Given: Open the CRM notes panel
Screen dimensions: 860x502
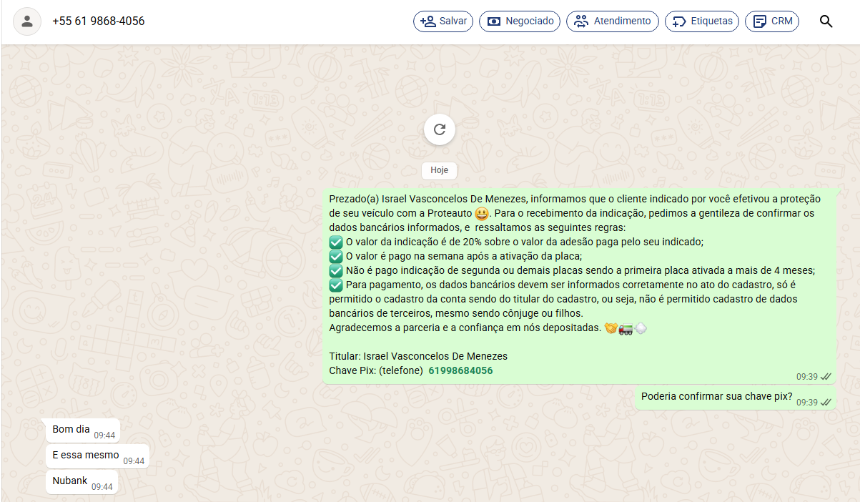Looking at the screenshot, I should click(x=772, y=21).
